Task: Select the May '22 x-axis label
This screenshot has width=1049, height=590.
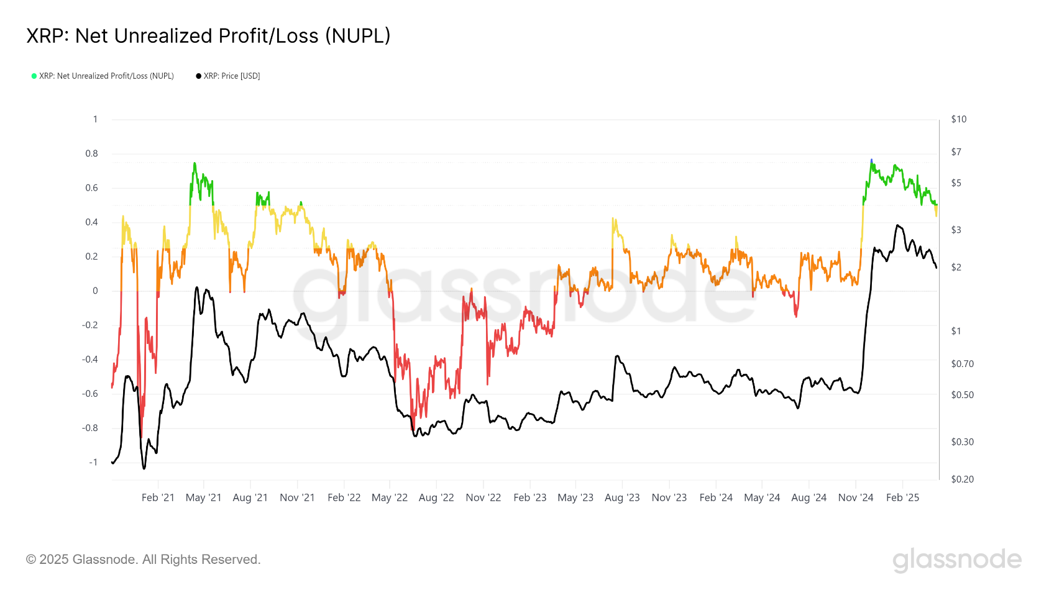Action: 390,497
